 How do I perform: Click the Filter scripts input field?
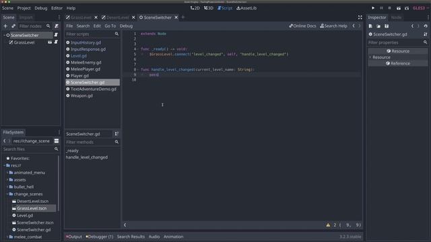click(x=92, y=34)
